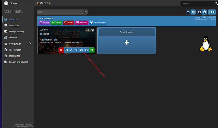Switch to list view layout toggle
Viewport: 218px width, 128px height.
[x=188, y=12]
